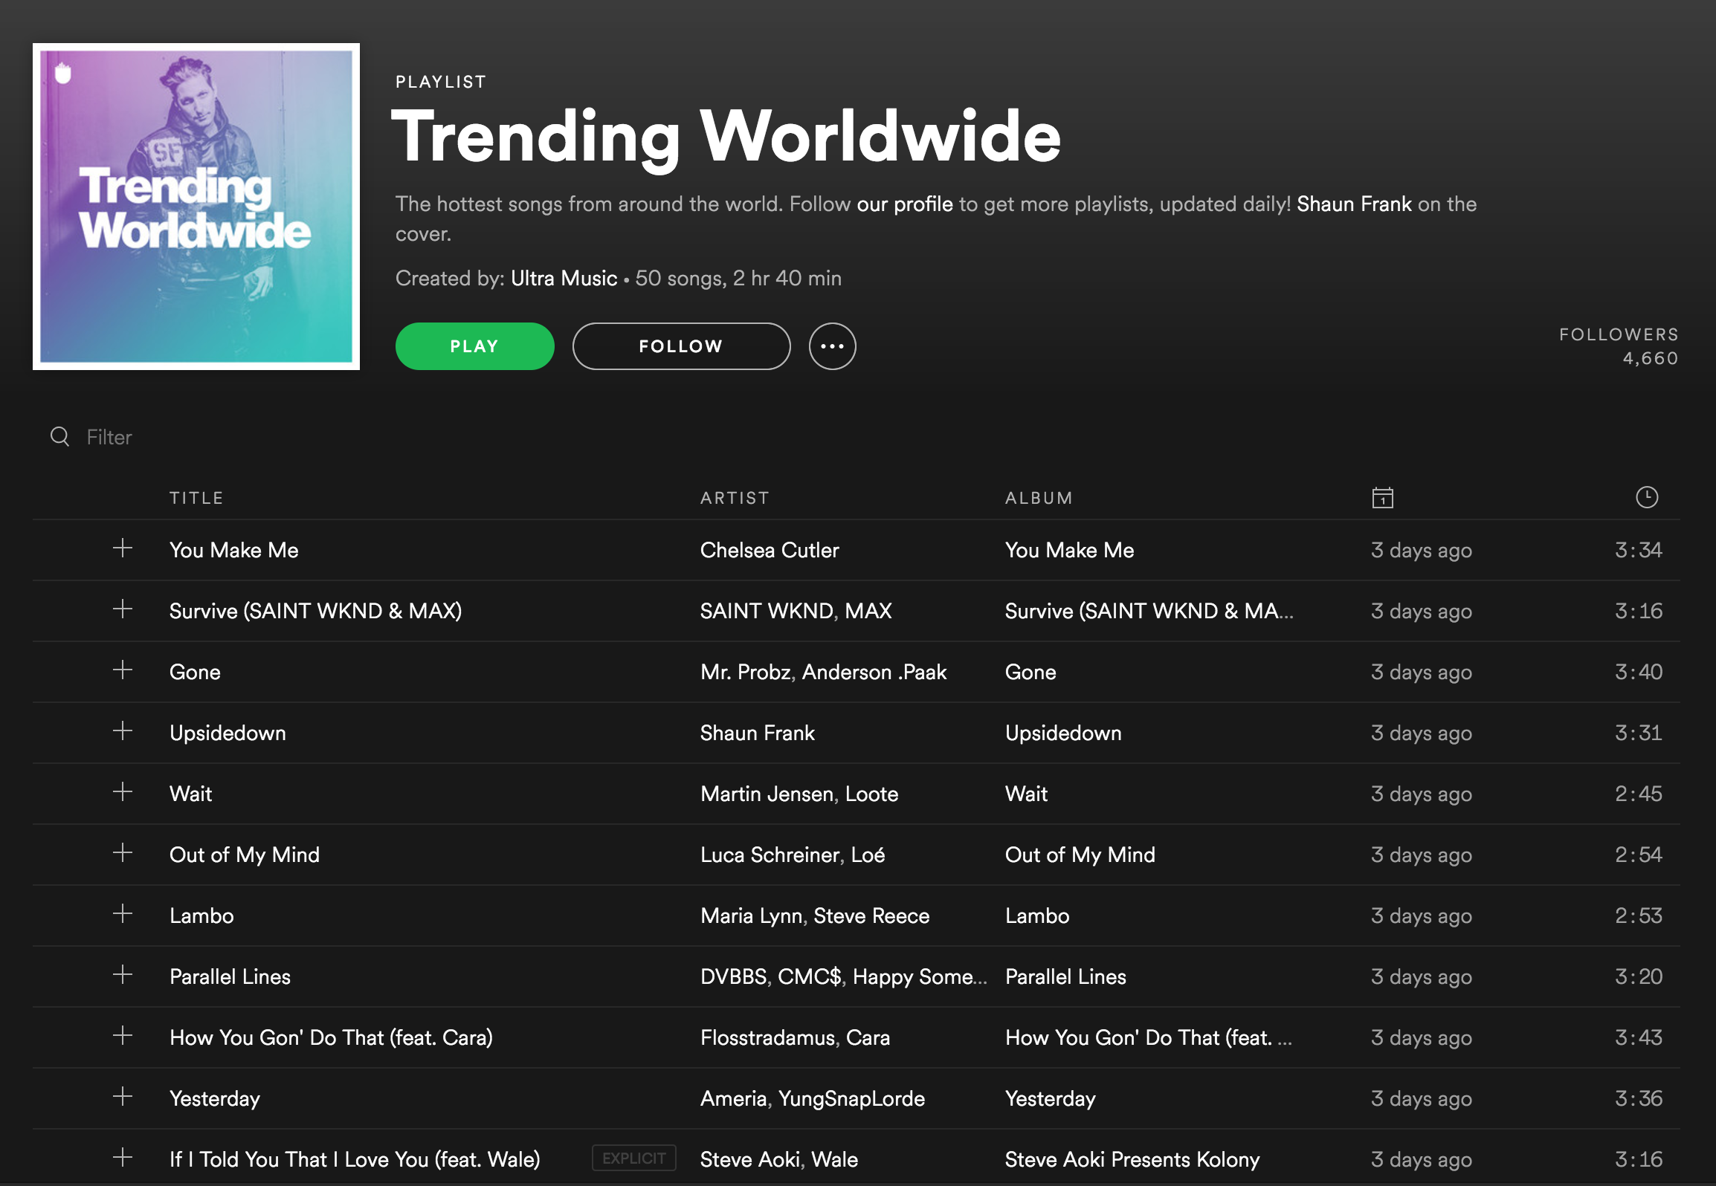
Task: Open artist Steve Aoki
Action: pos(750,1160)
